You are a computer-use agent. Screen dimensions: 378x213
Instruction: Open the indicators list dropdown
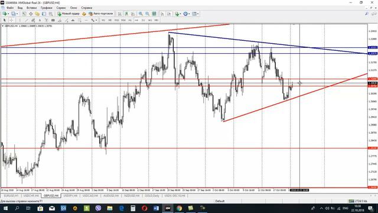178,14
